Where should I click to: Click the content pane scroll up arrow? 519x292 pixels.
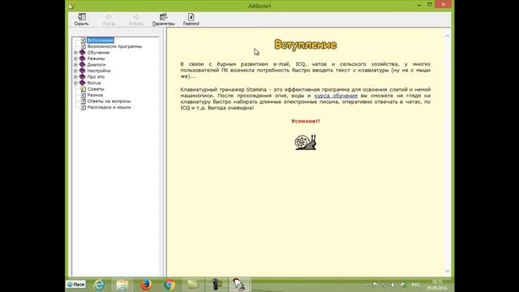tap(447, 36)
